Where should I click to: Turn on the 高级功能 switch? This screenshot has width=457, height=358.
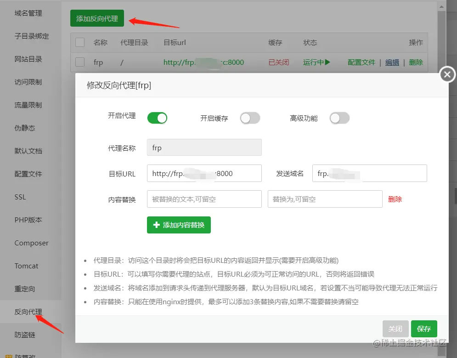339,118
